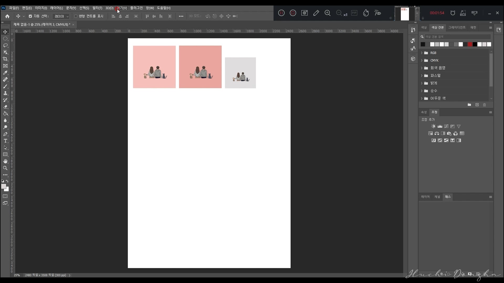Screen dimensions: 504x283
Task: Toggle Quick Mask mode icon
Action: pos(5,196)
